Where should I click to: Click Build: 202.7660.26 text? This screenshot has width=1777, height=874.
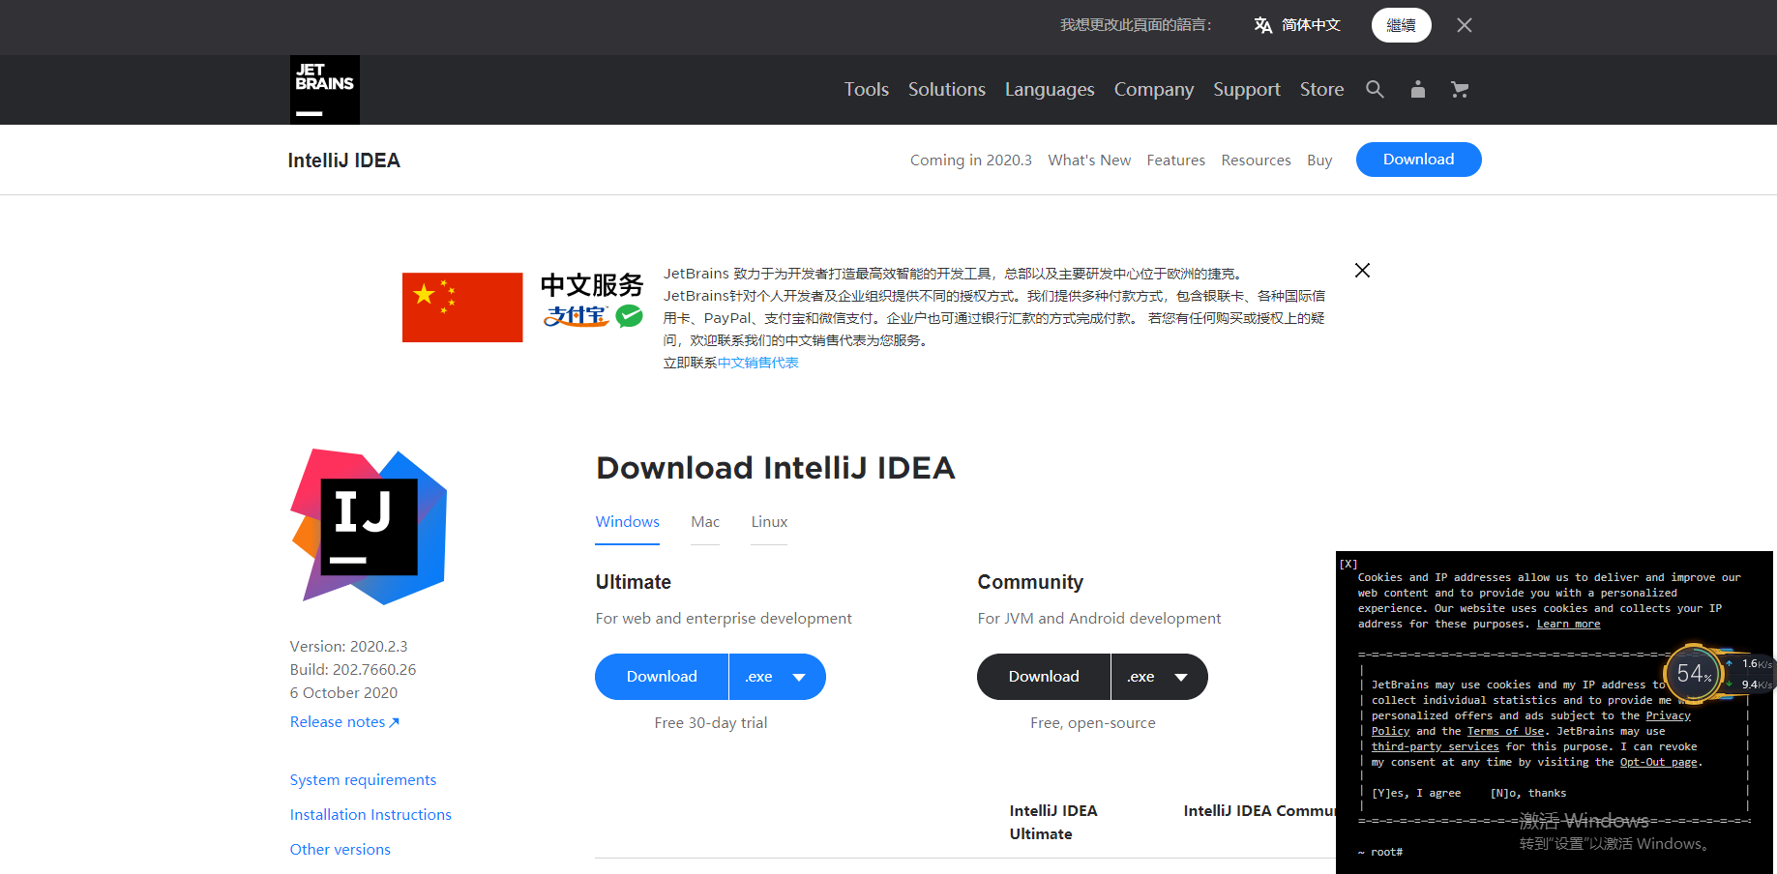(x=353, y=670)
